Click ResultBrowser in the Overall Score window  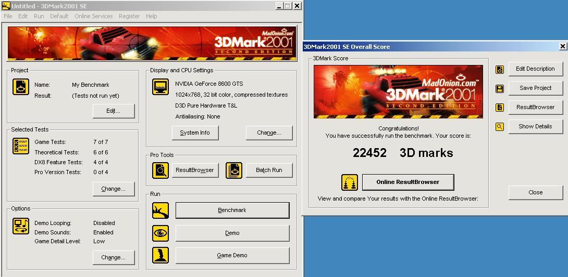(x=535, y=107)
